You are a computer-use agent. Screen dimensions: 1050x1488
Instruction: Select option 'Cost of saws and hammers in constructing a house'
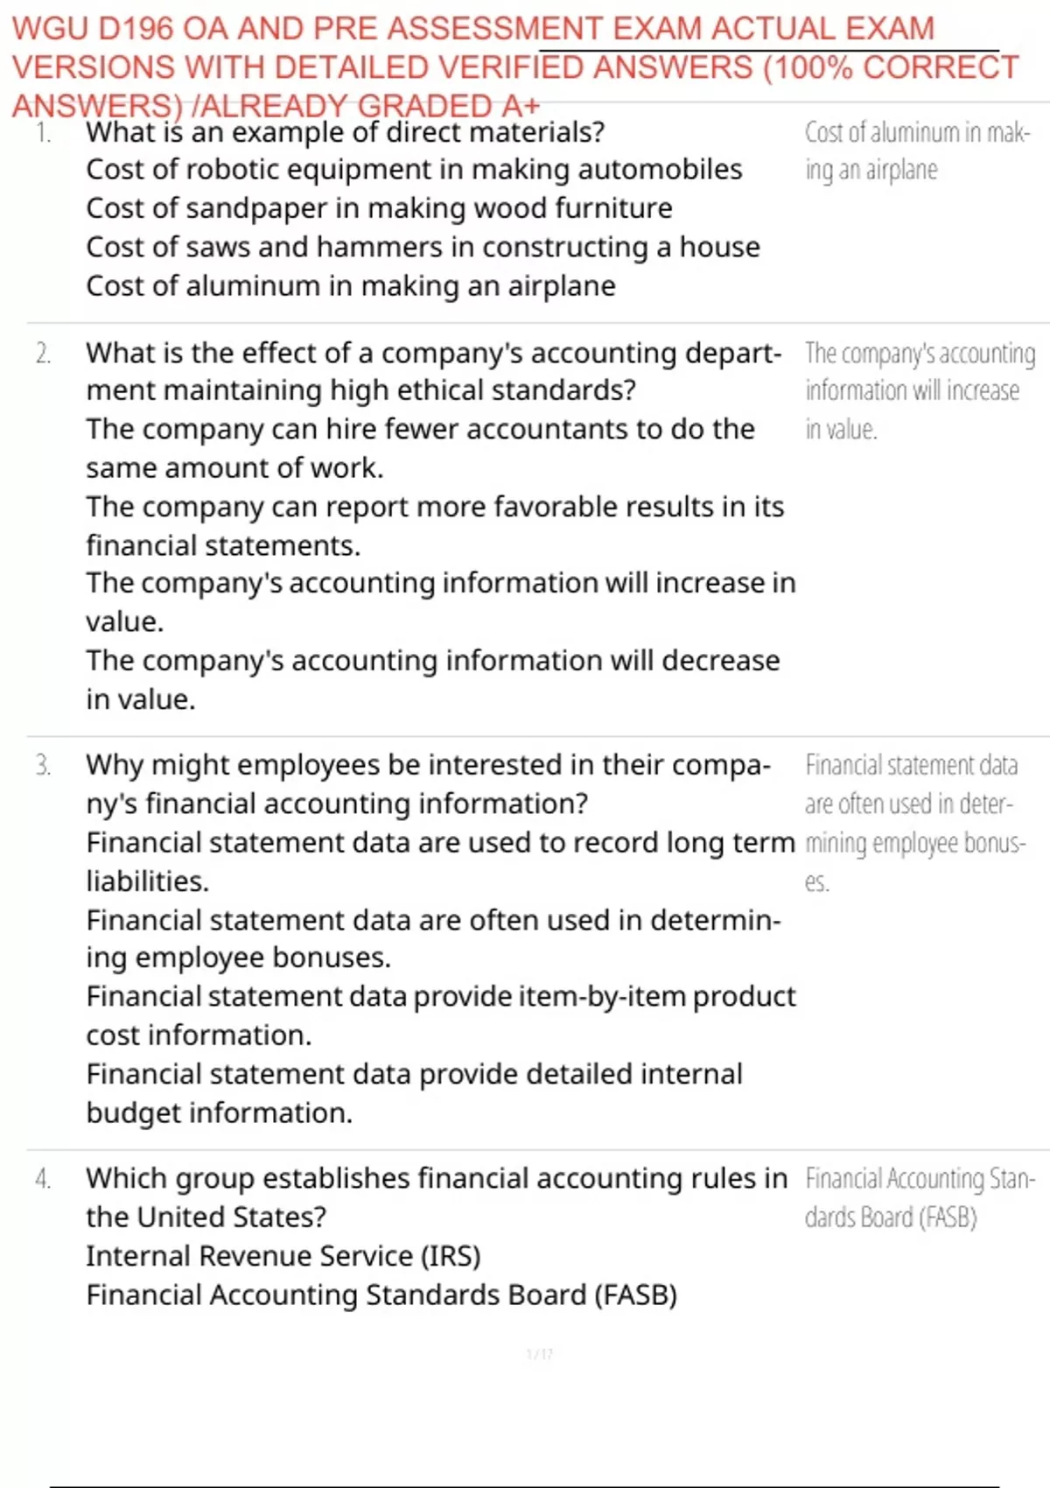[x=423, y=248]
